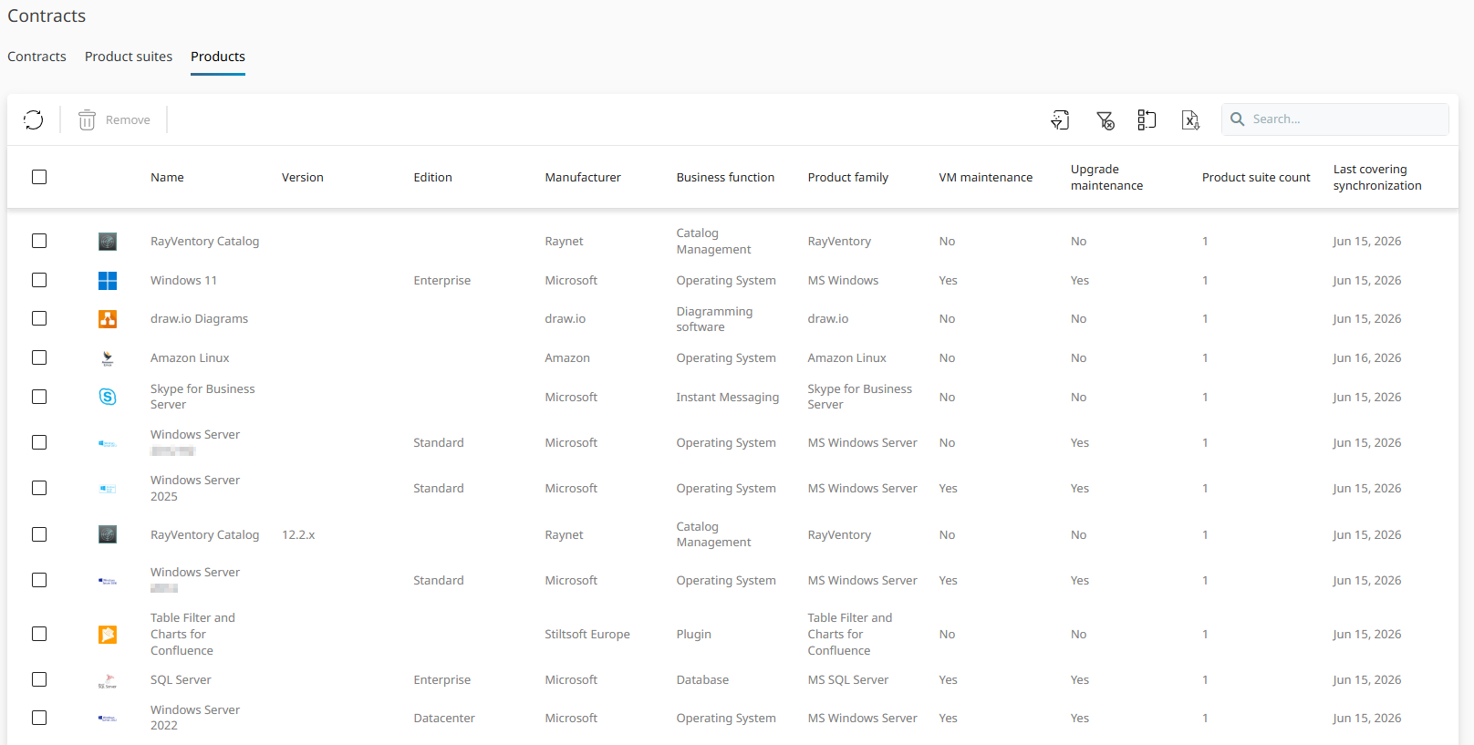
Task: Check the Windows 11 row checkbox
Action: (x=39, y=280)
